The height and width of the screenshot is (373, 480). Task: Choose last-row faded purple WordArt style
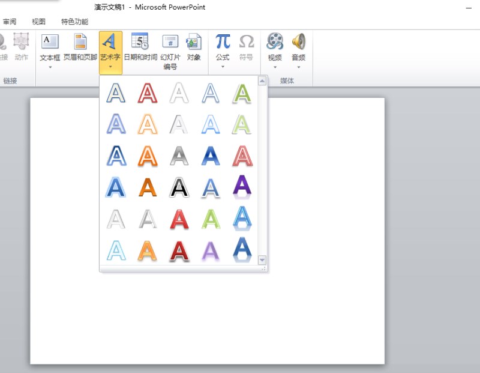tap(211, 250)
